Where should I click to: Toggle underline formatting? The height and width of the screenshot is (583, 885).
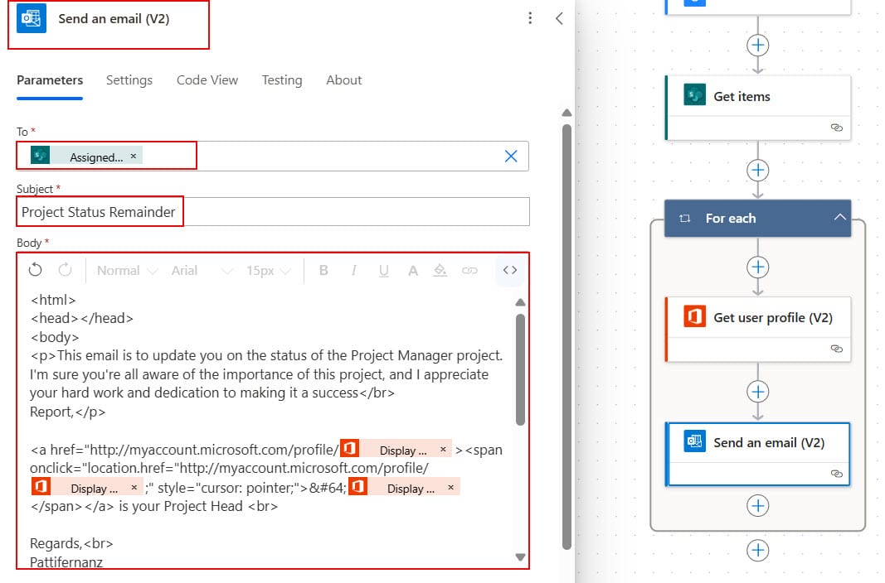pos(384,269)
